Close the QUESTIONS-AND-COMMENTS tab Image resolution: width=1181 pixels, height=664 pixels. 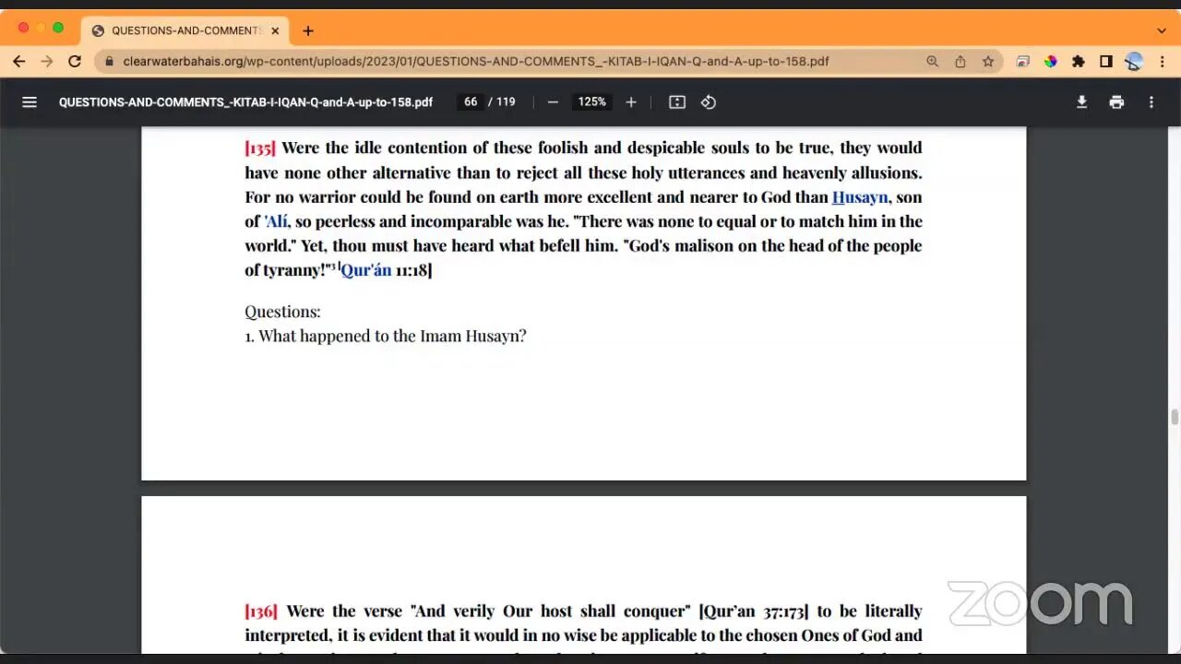point(275,30)
